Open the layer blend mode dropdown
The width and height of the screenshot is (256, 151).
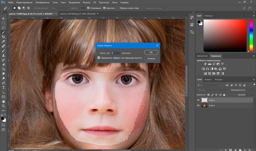tap(213, 90)
